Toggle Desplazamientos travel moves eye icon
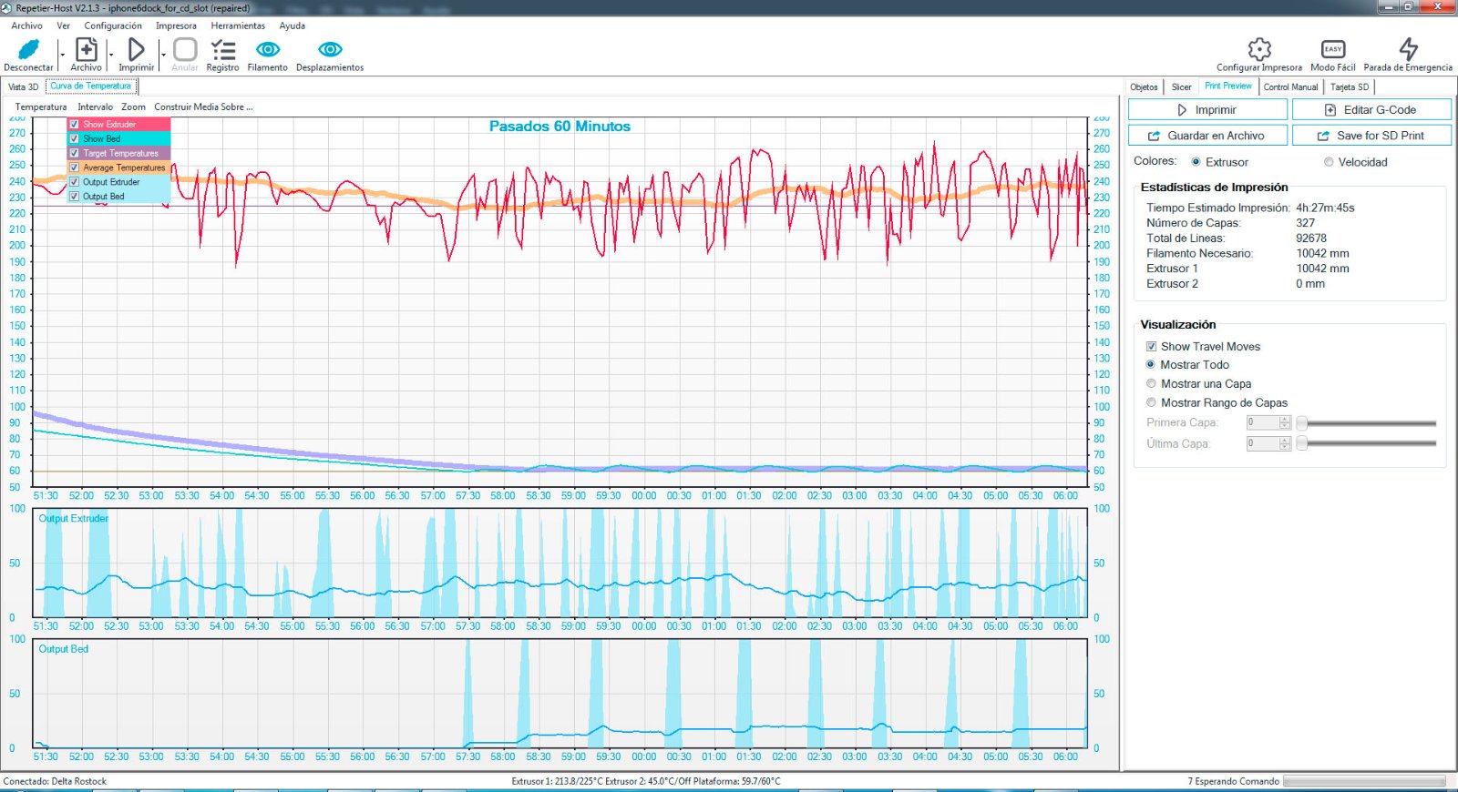The height and width of the screenshot is (792, 1458). [330, 50]
